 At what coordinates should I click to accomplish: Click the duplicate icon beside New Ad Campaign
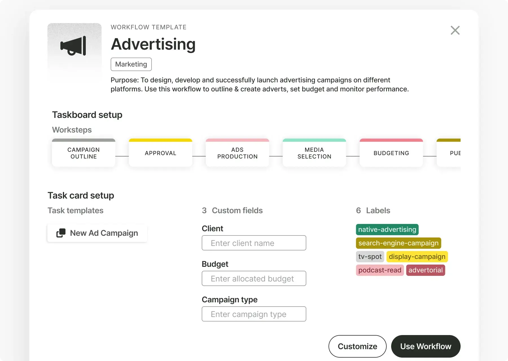click(x=61, y=233)
